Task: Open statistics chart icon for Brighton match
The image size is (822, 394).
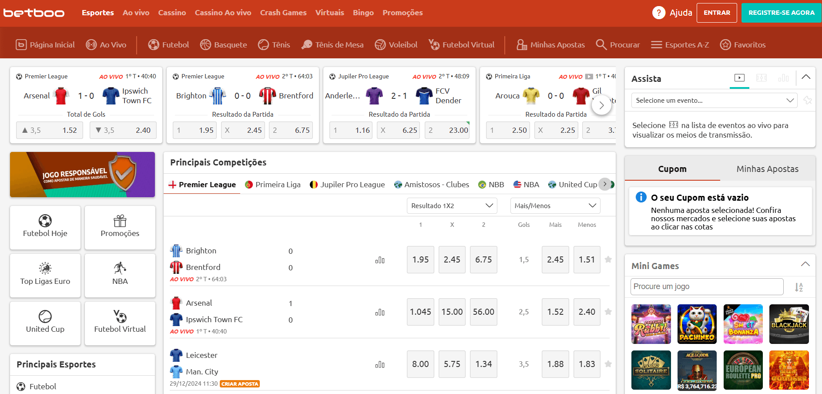Action: tap(380, 260)
